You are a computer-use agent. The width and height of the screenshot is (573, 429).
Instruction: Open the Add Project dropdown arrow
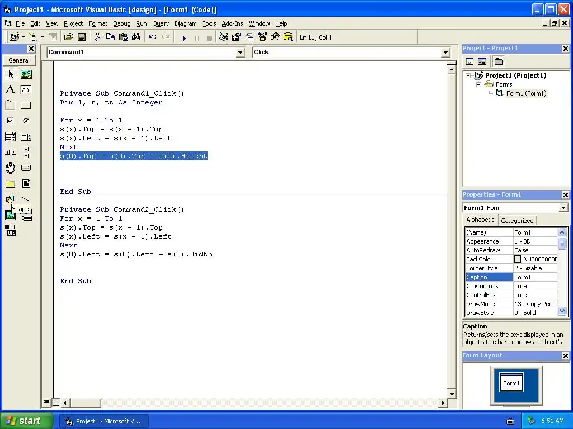tap(24, 37)
